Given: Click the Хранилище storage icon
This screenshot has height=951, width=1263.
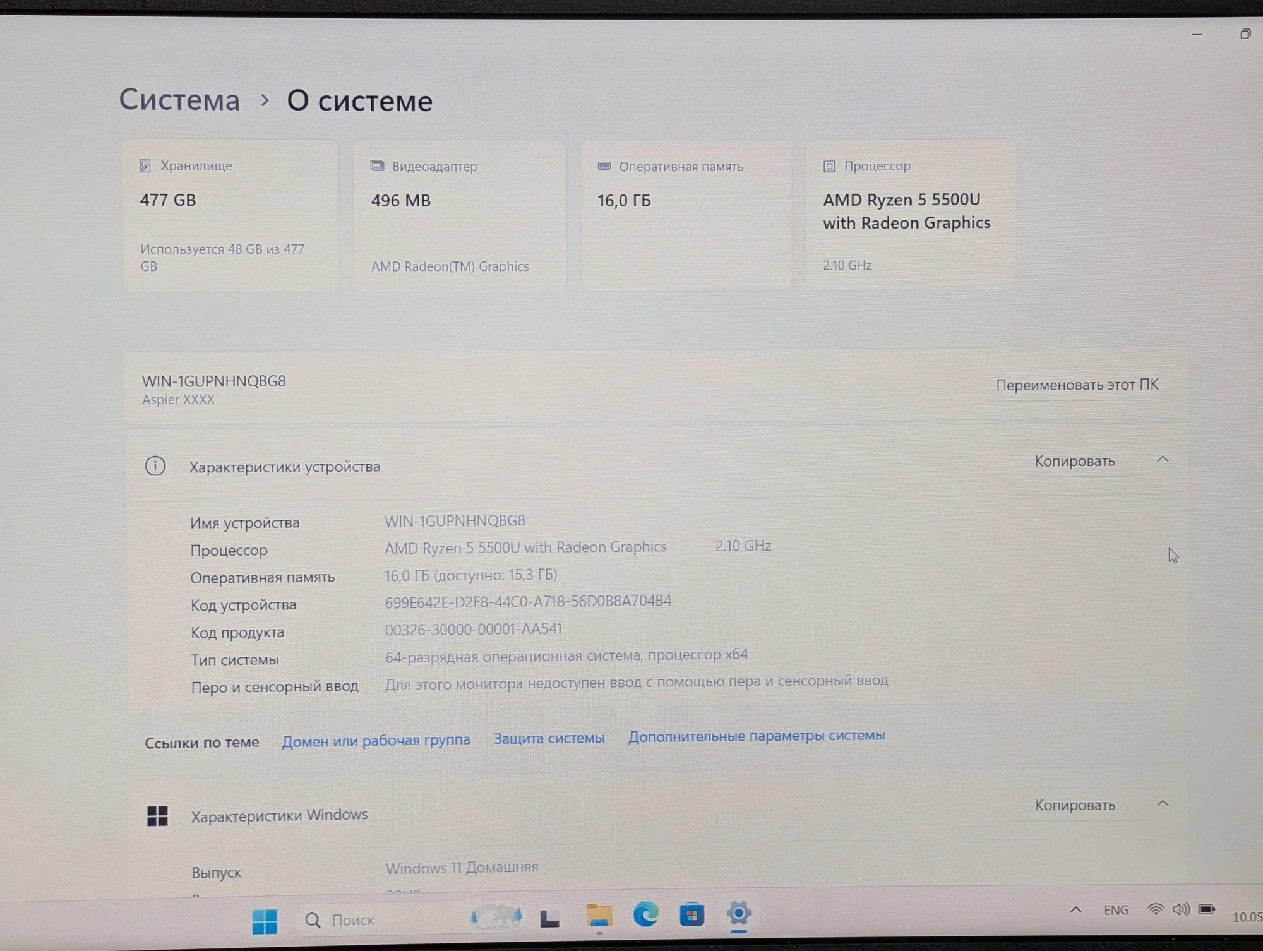Looking at the screenshot, I should (145, 165).
